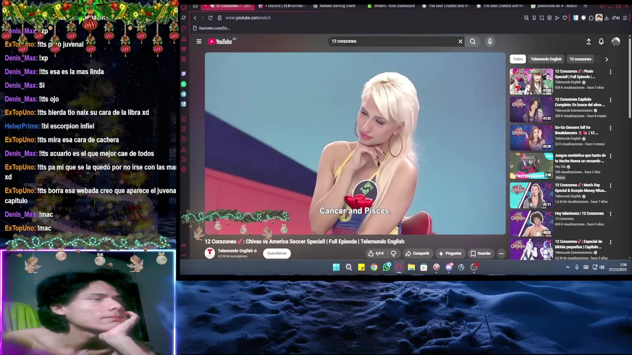Click the Preguntar button

450,253
